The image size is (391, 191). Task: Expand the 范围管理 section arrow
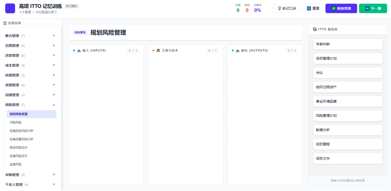(54, 45)
